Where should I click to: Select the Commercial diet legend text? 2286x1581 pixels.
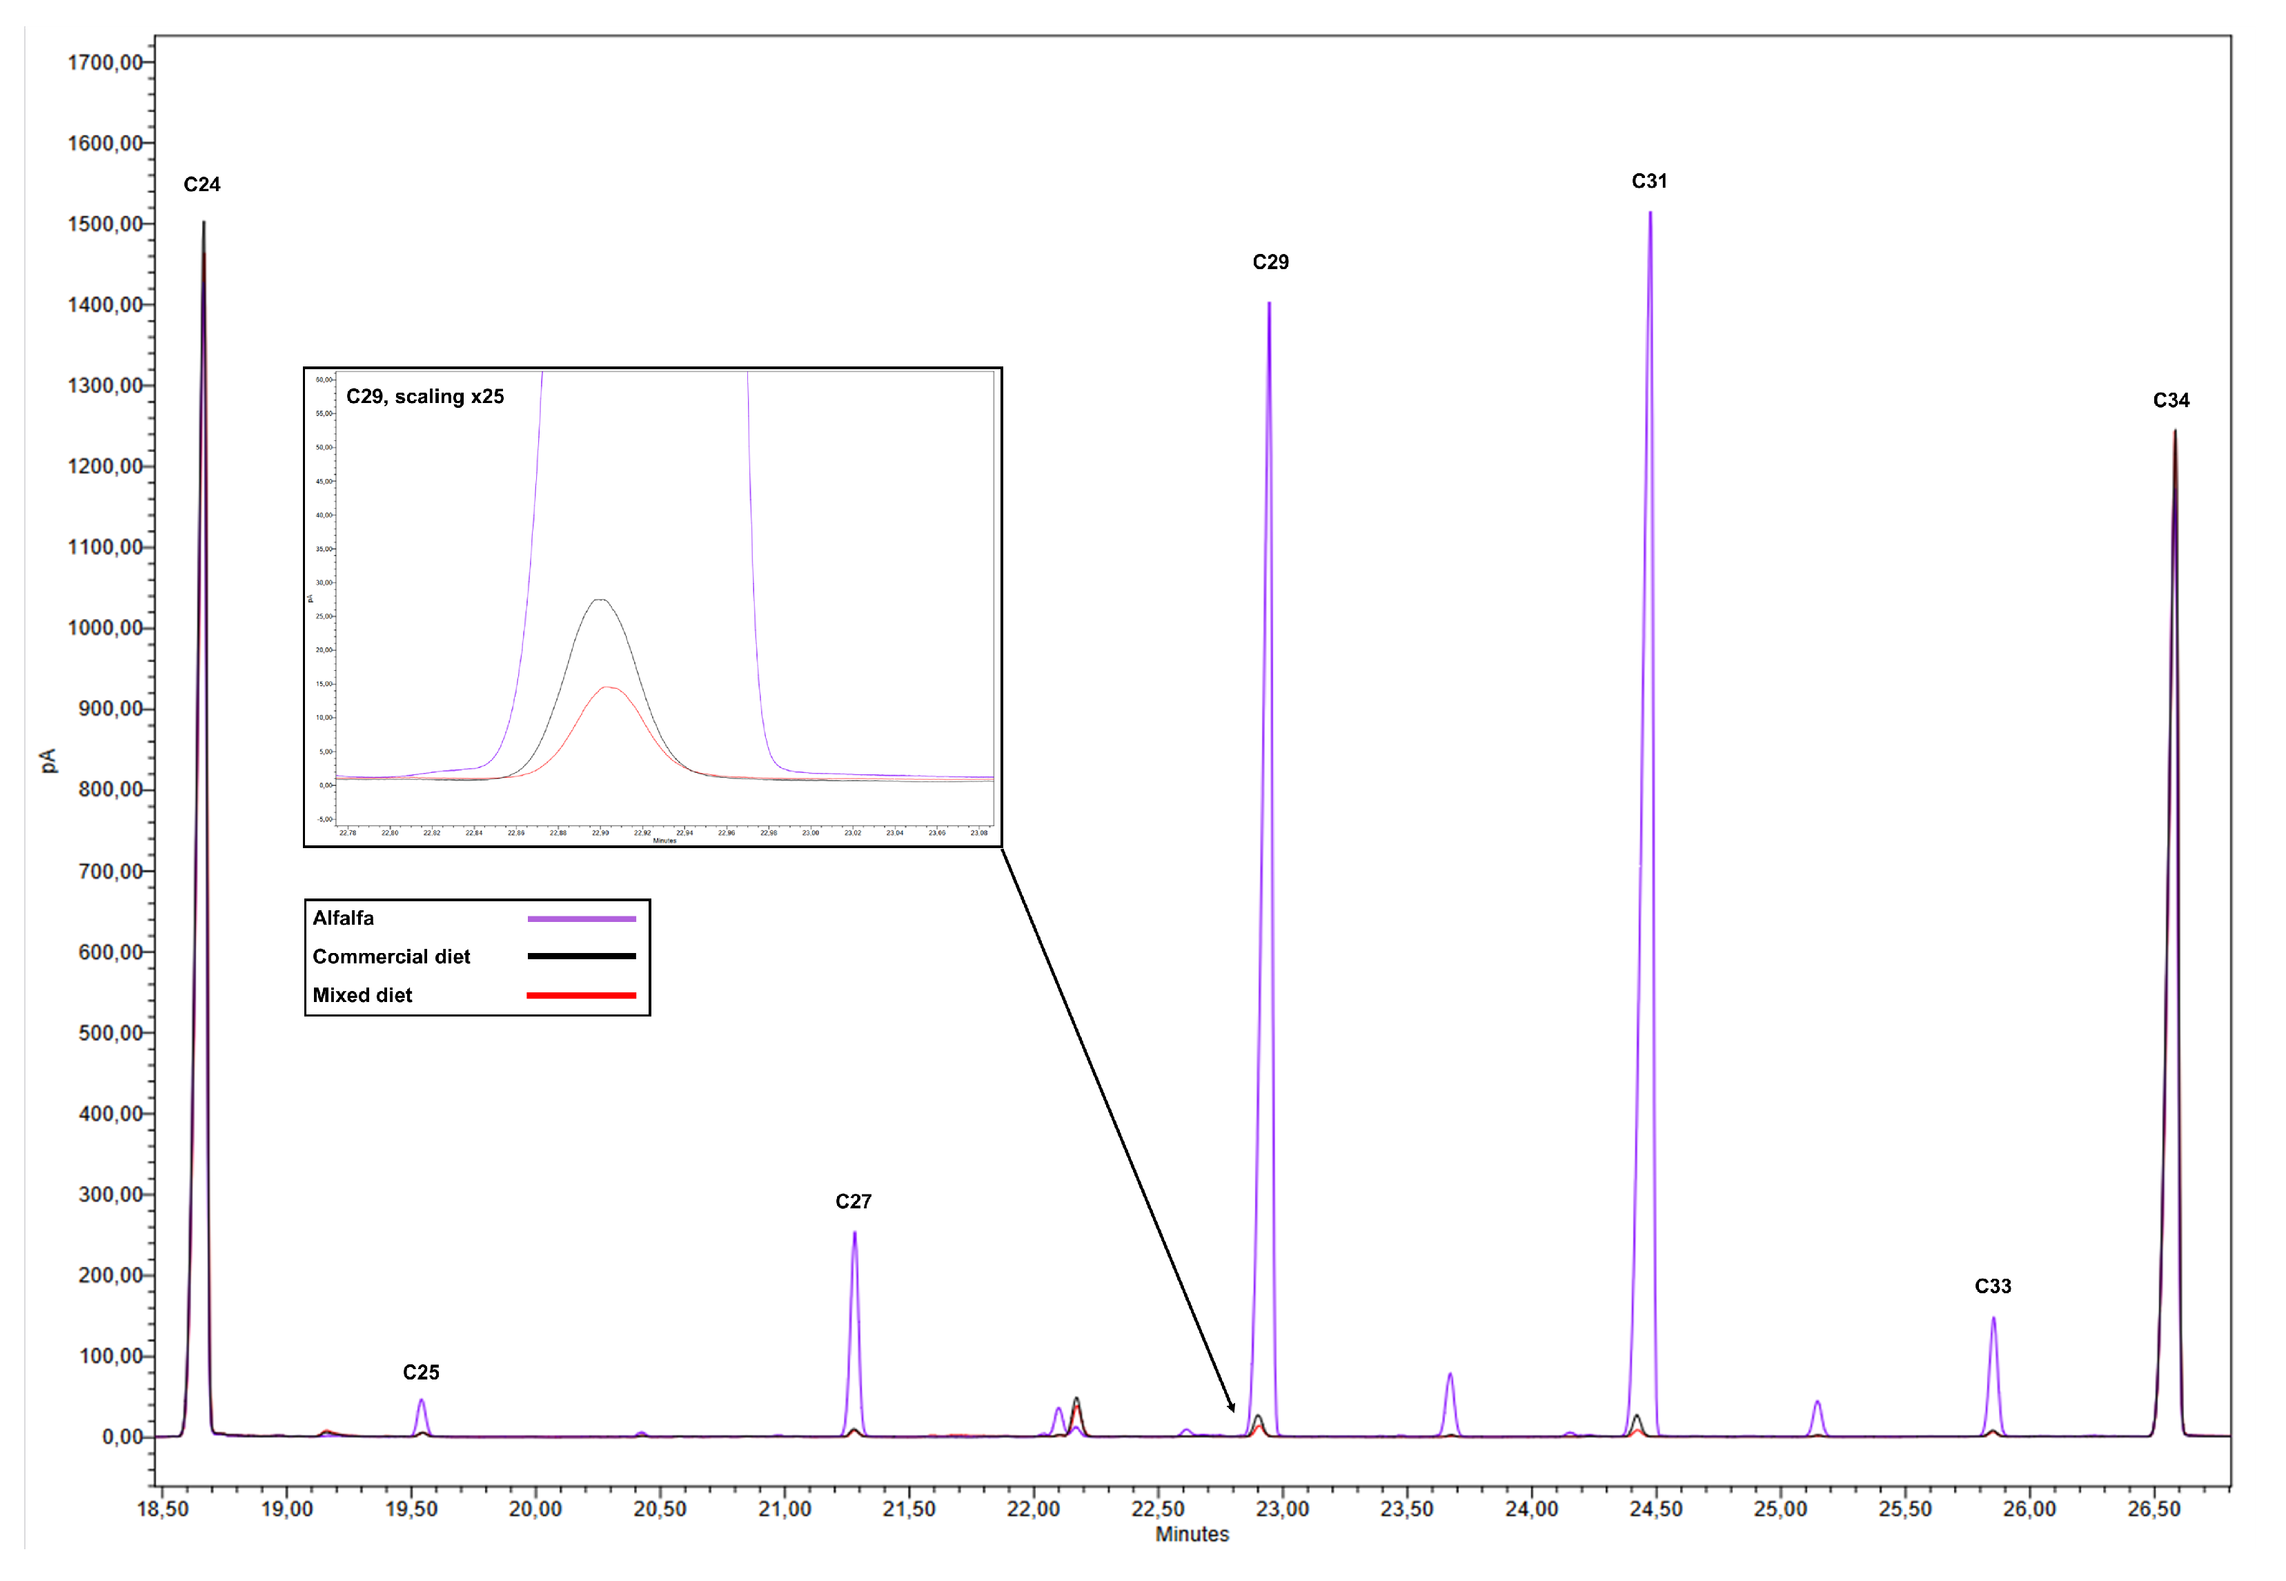click(x=391, y=957)
